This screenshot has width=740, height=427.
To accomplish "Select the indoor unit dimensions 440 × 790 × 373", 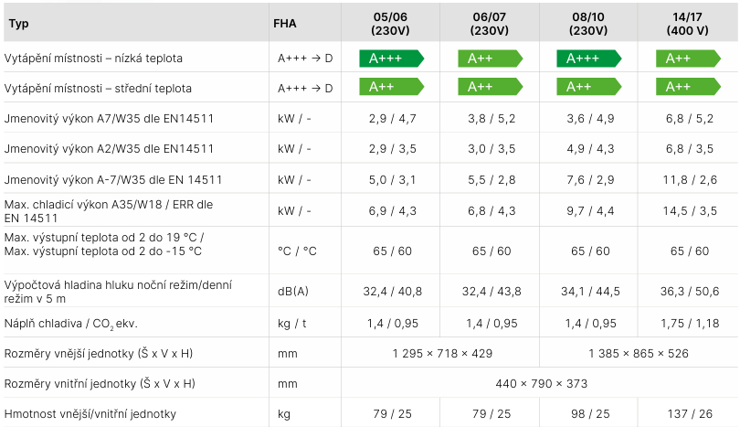I will click(x=542, y=383).
